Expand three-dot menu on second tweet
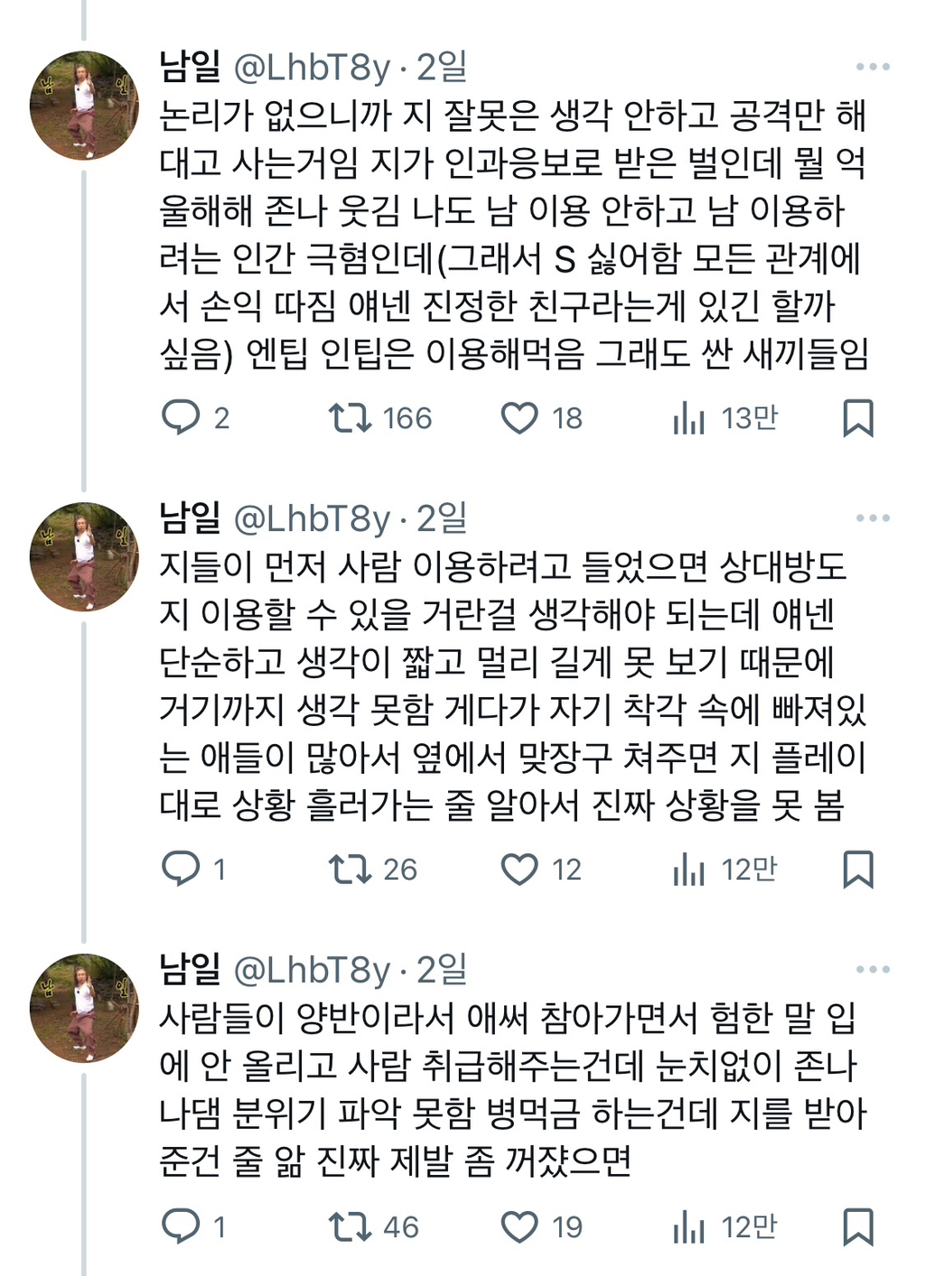 tap(873, 518)
